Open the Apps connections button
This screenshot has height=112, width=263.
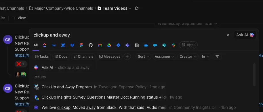click(188, 45)
